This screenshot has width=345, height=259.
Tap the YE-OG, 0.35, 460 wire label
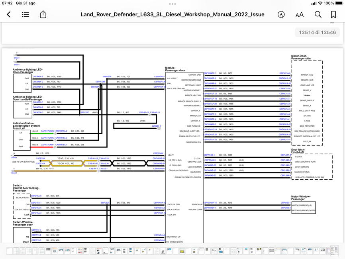click(66, 163)
